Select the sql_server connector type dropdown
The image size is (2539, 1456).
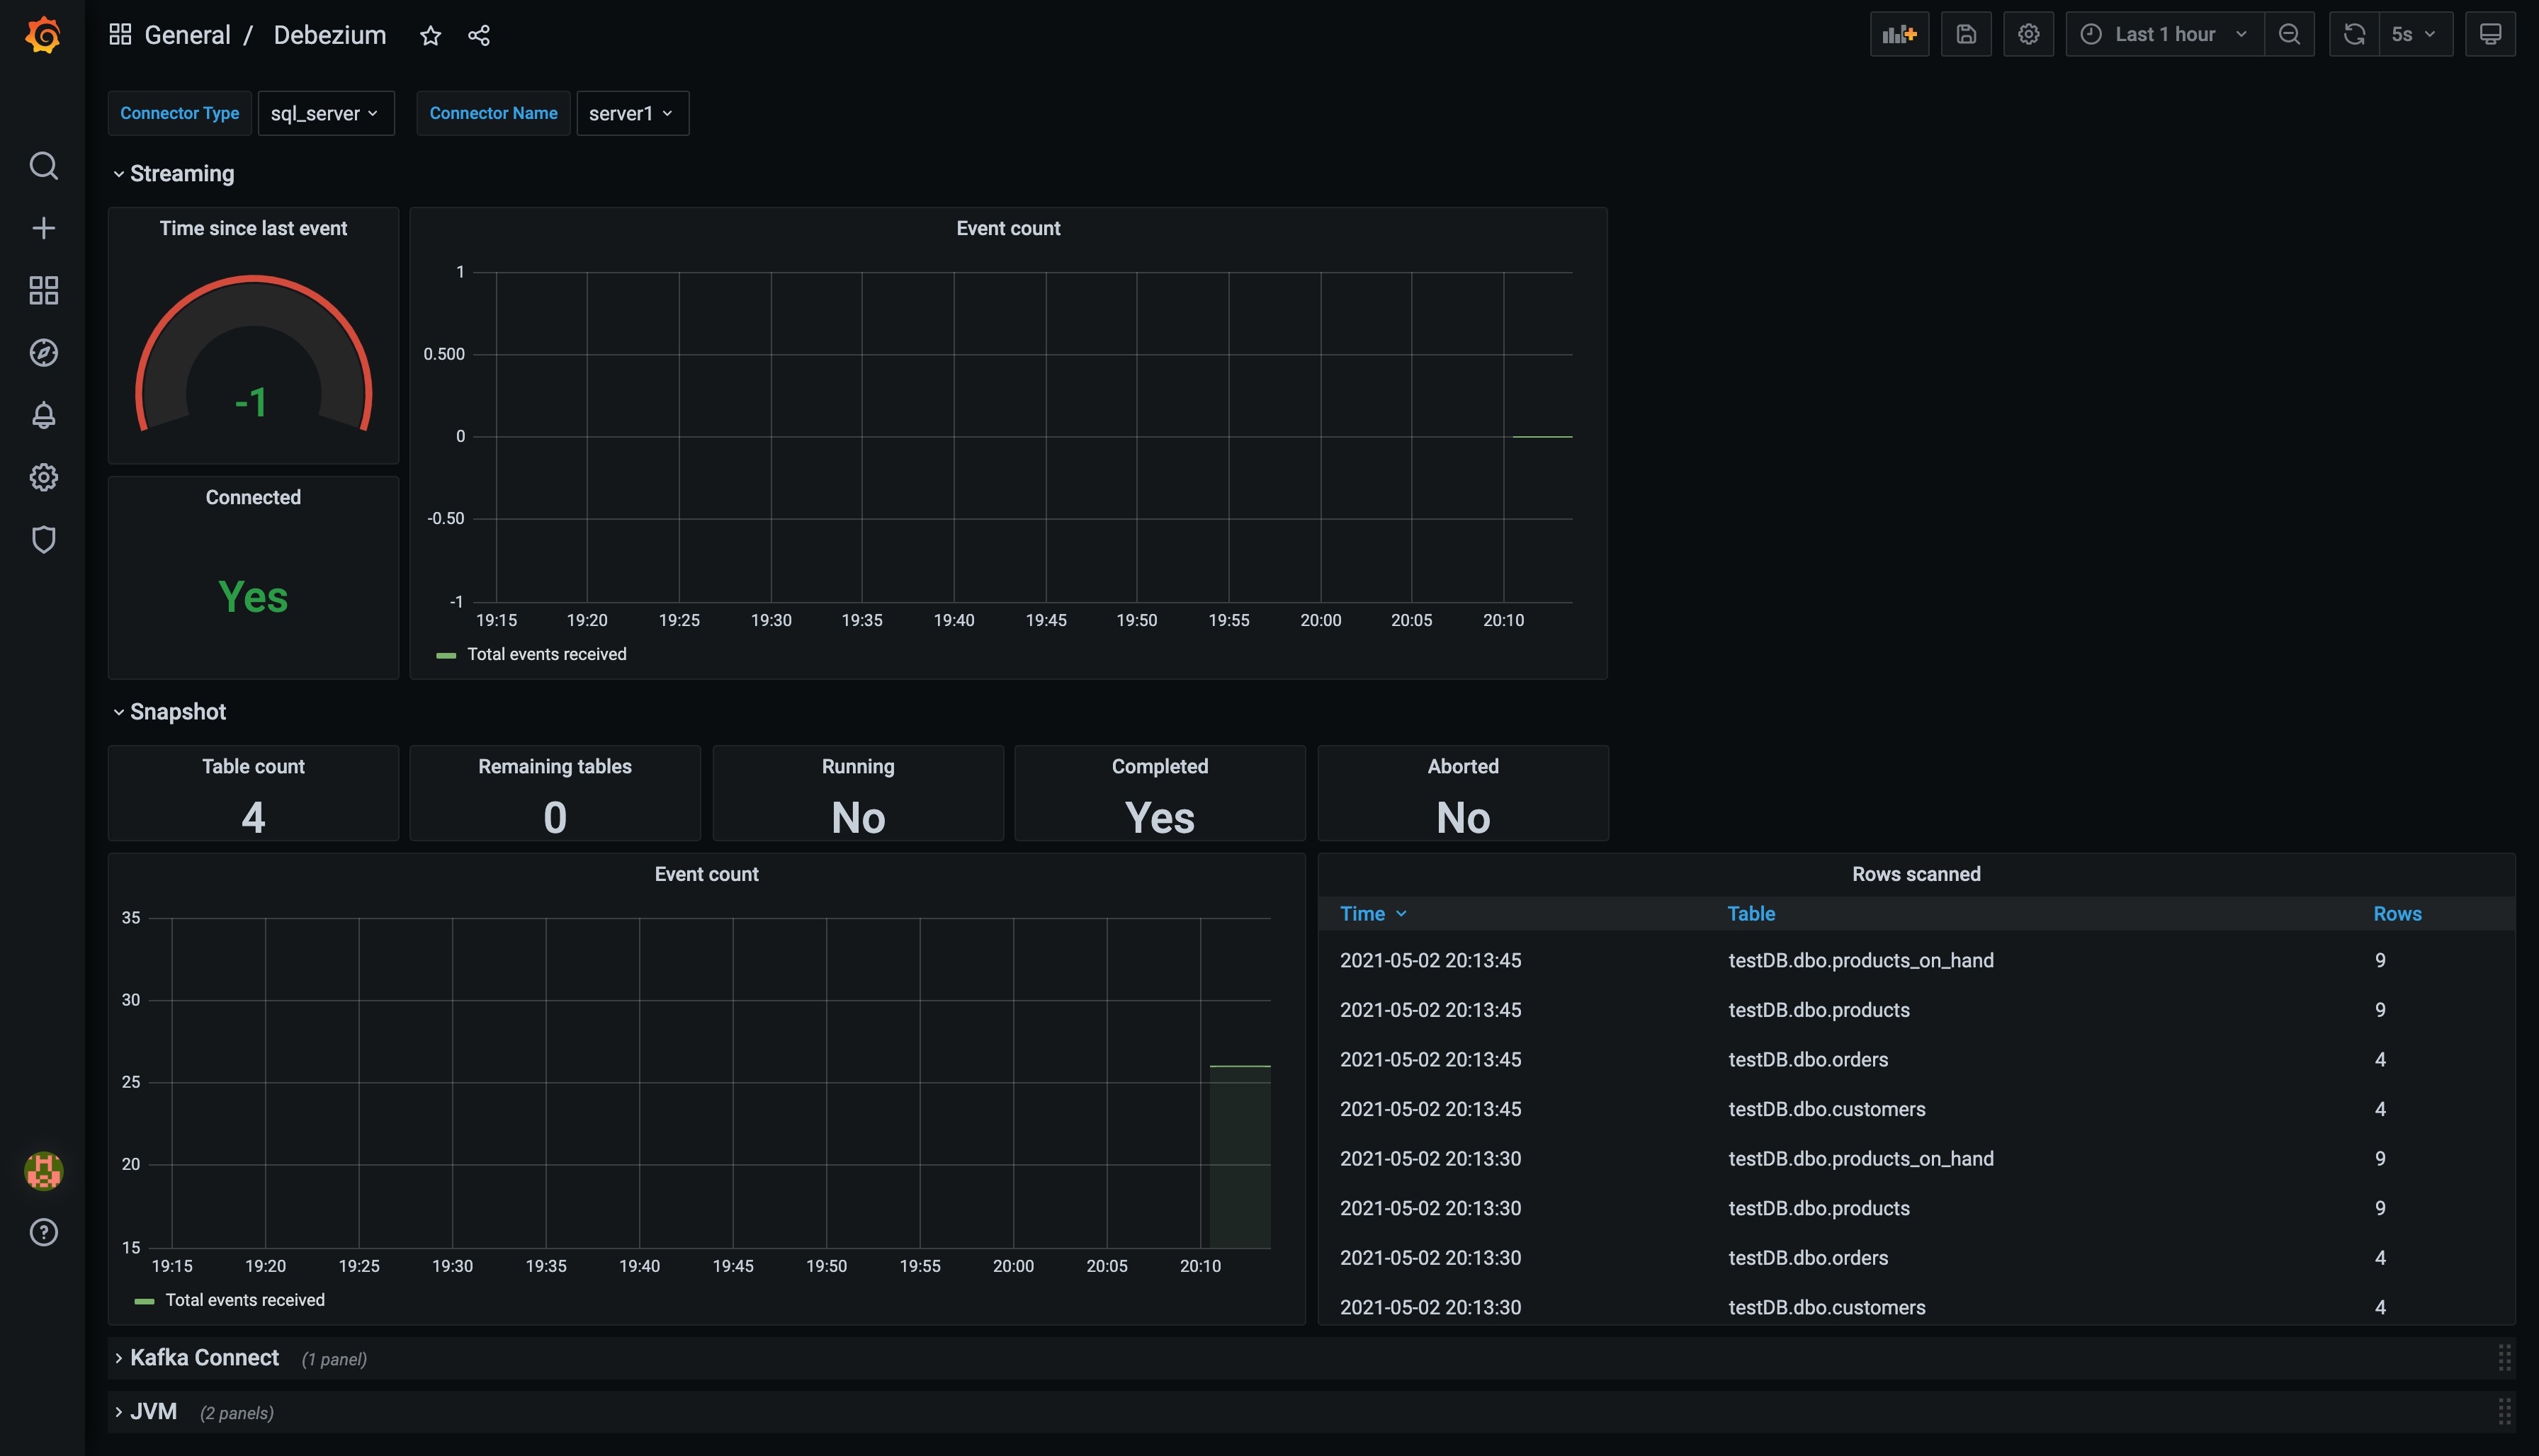pyautogui.click(x=324, y=113)
